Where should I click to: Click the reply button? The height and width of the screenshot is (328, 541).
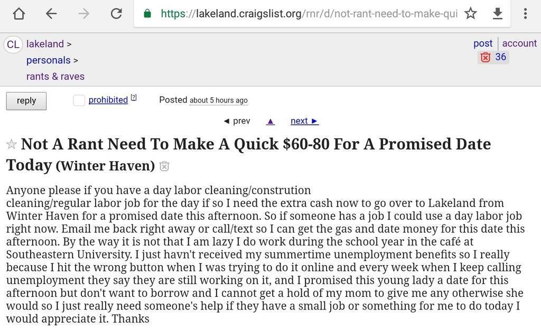point(26,101)
